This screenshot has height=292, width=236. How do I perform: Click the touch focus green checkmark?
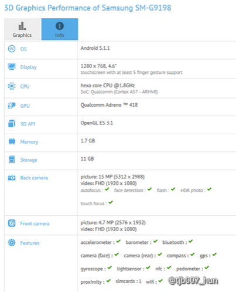tap(111, 202)
